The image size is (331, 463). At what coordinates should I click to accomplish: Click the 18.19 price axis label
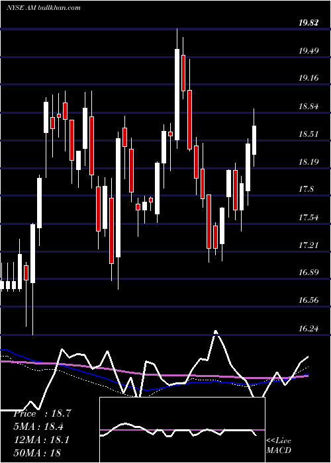point(308,161)
